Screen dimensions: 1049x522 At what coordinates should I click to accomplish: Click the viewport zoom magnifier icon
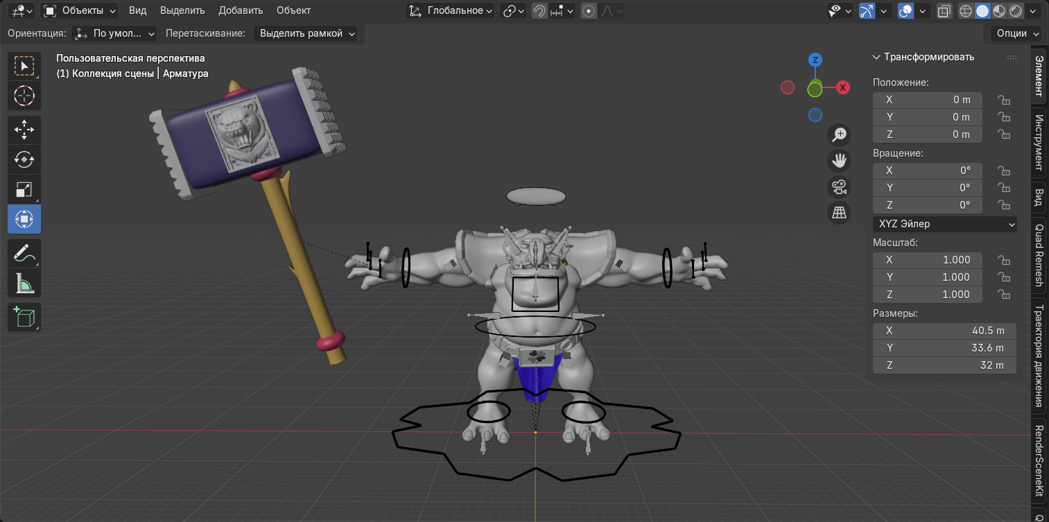(x=839, y=134)
